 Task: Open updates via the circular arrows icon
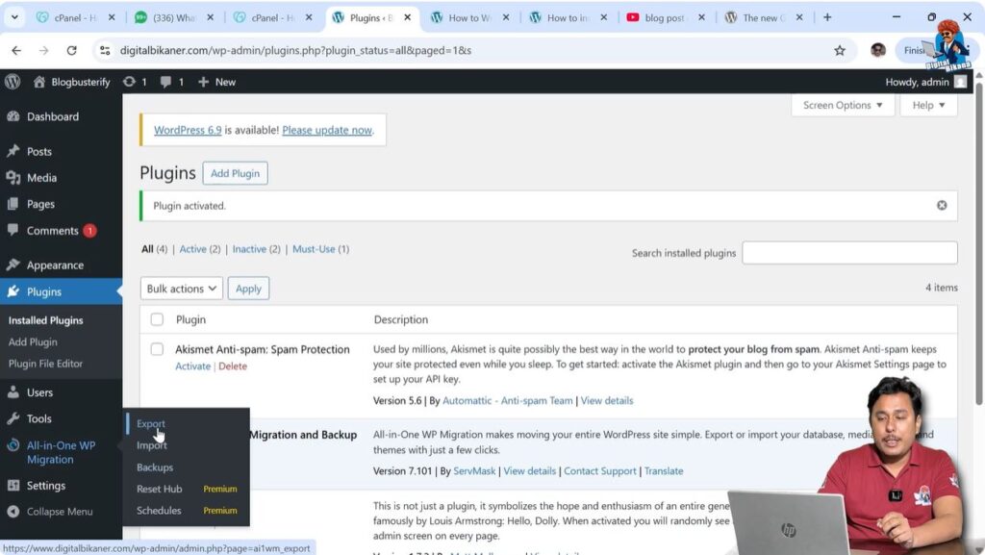(128, 82)
